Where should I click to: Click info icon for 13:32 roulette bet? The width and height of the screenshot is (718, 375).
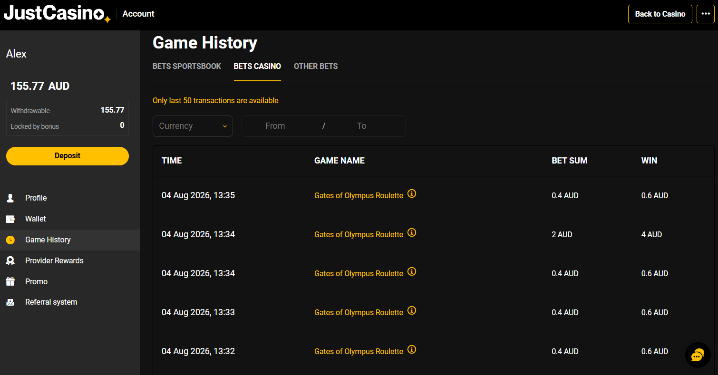click(x=412, y=349)
